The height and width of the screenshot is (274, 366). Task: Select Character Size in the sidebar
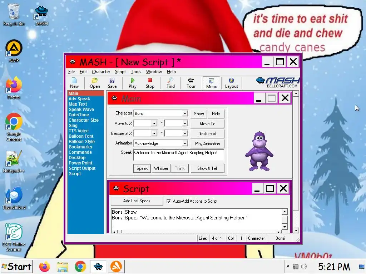pos(84,120)
